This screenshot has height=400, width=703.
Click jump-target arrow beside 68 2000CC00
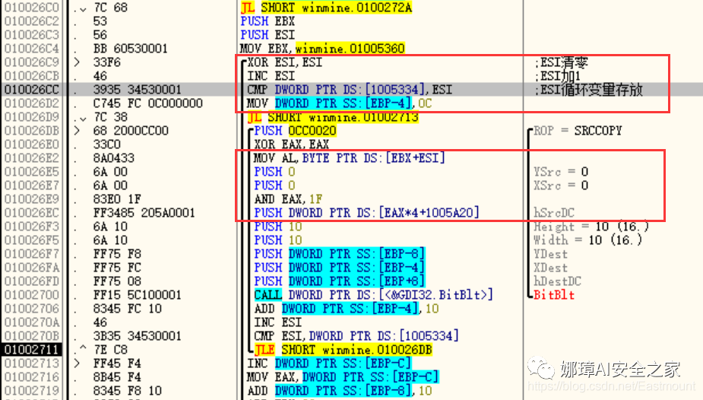pos(77,131)
